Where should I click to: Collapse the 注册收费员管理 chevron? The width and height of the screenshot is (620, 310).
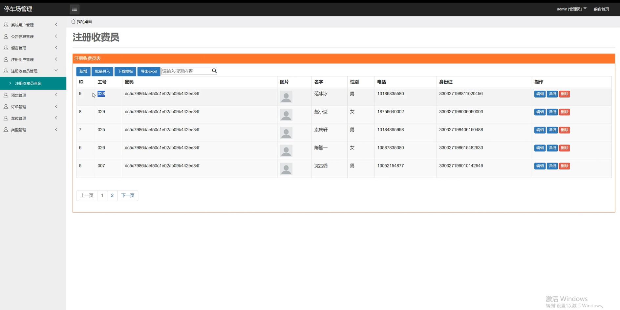tap(56, 71)
